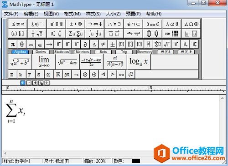Insert the element-of symbol ∈ from small bar
The height and width of the screenshot is (166, 228).
click(40, 44)
